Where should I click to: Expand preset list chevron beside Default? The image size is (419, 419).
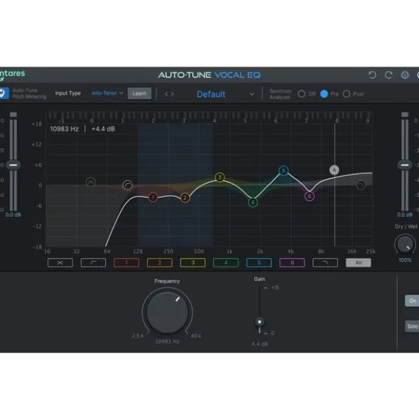pos(251,94)
